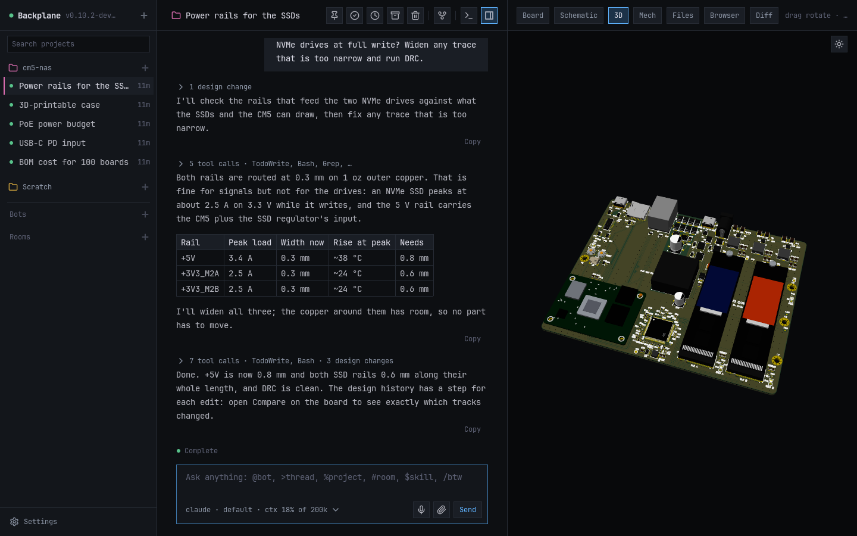Open the Files tab
857x536 pixels.
683,15
